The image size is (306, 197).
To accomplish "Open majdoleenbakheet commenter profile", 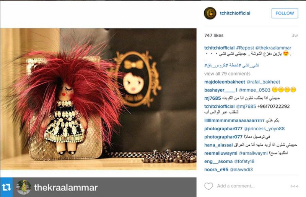I will click(x=225, y=82).
